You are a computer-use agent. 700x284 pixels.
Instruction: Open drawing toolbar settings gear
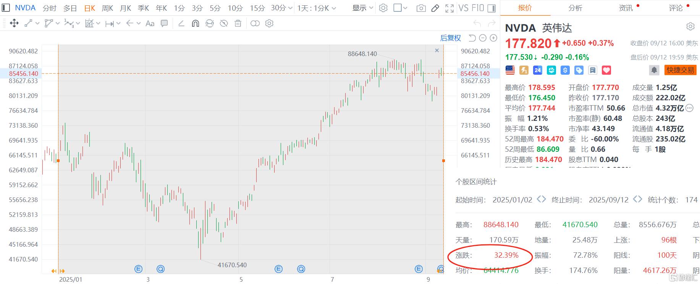269,23
